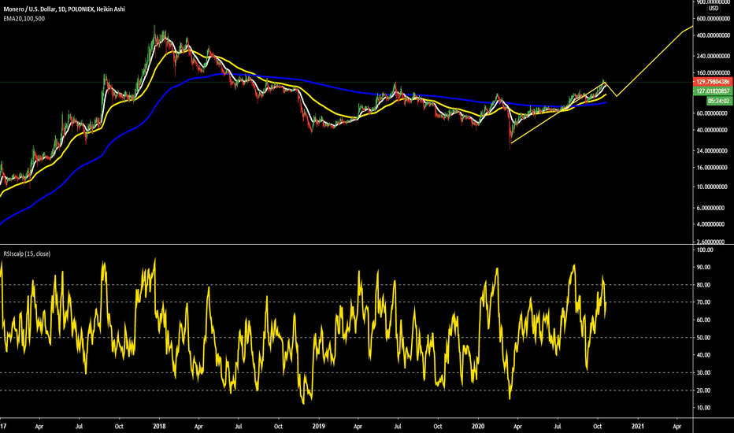Click the red 129.79804386 price tag
734x433 pixels.
(713, 81)
